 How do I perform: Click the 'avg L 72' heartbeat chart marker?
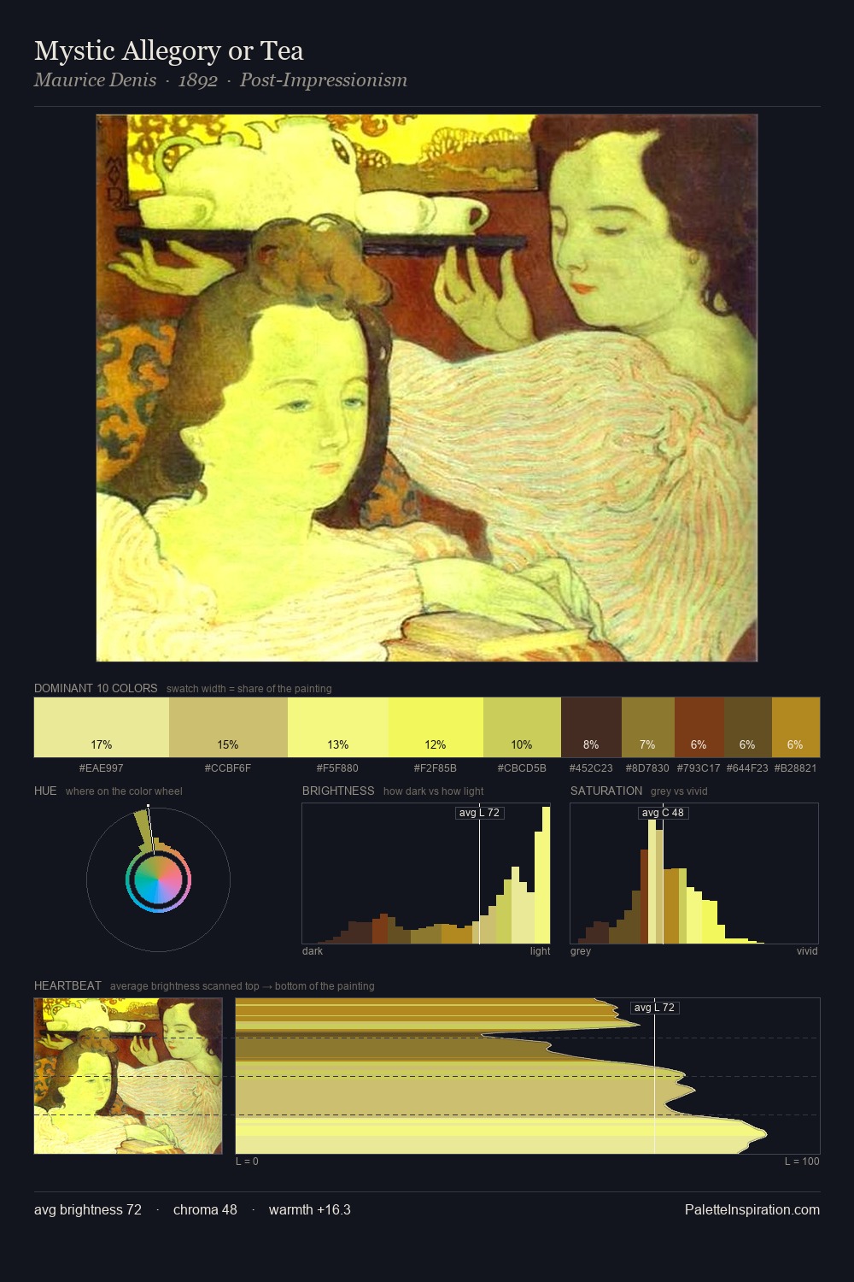pos(654,1008)
